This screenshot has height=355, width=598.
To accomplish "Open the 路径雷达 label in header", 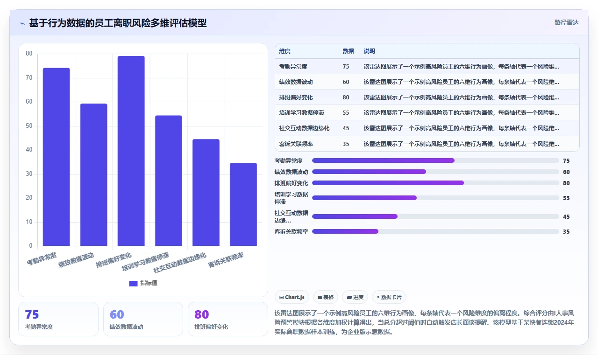I will 566,22.
